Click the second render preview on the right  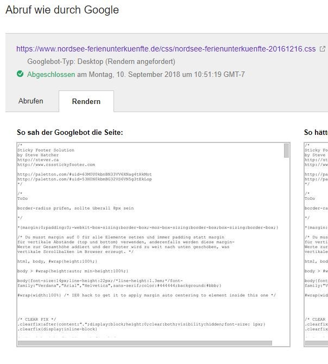click(316, 244)
